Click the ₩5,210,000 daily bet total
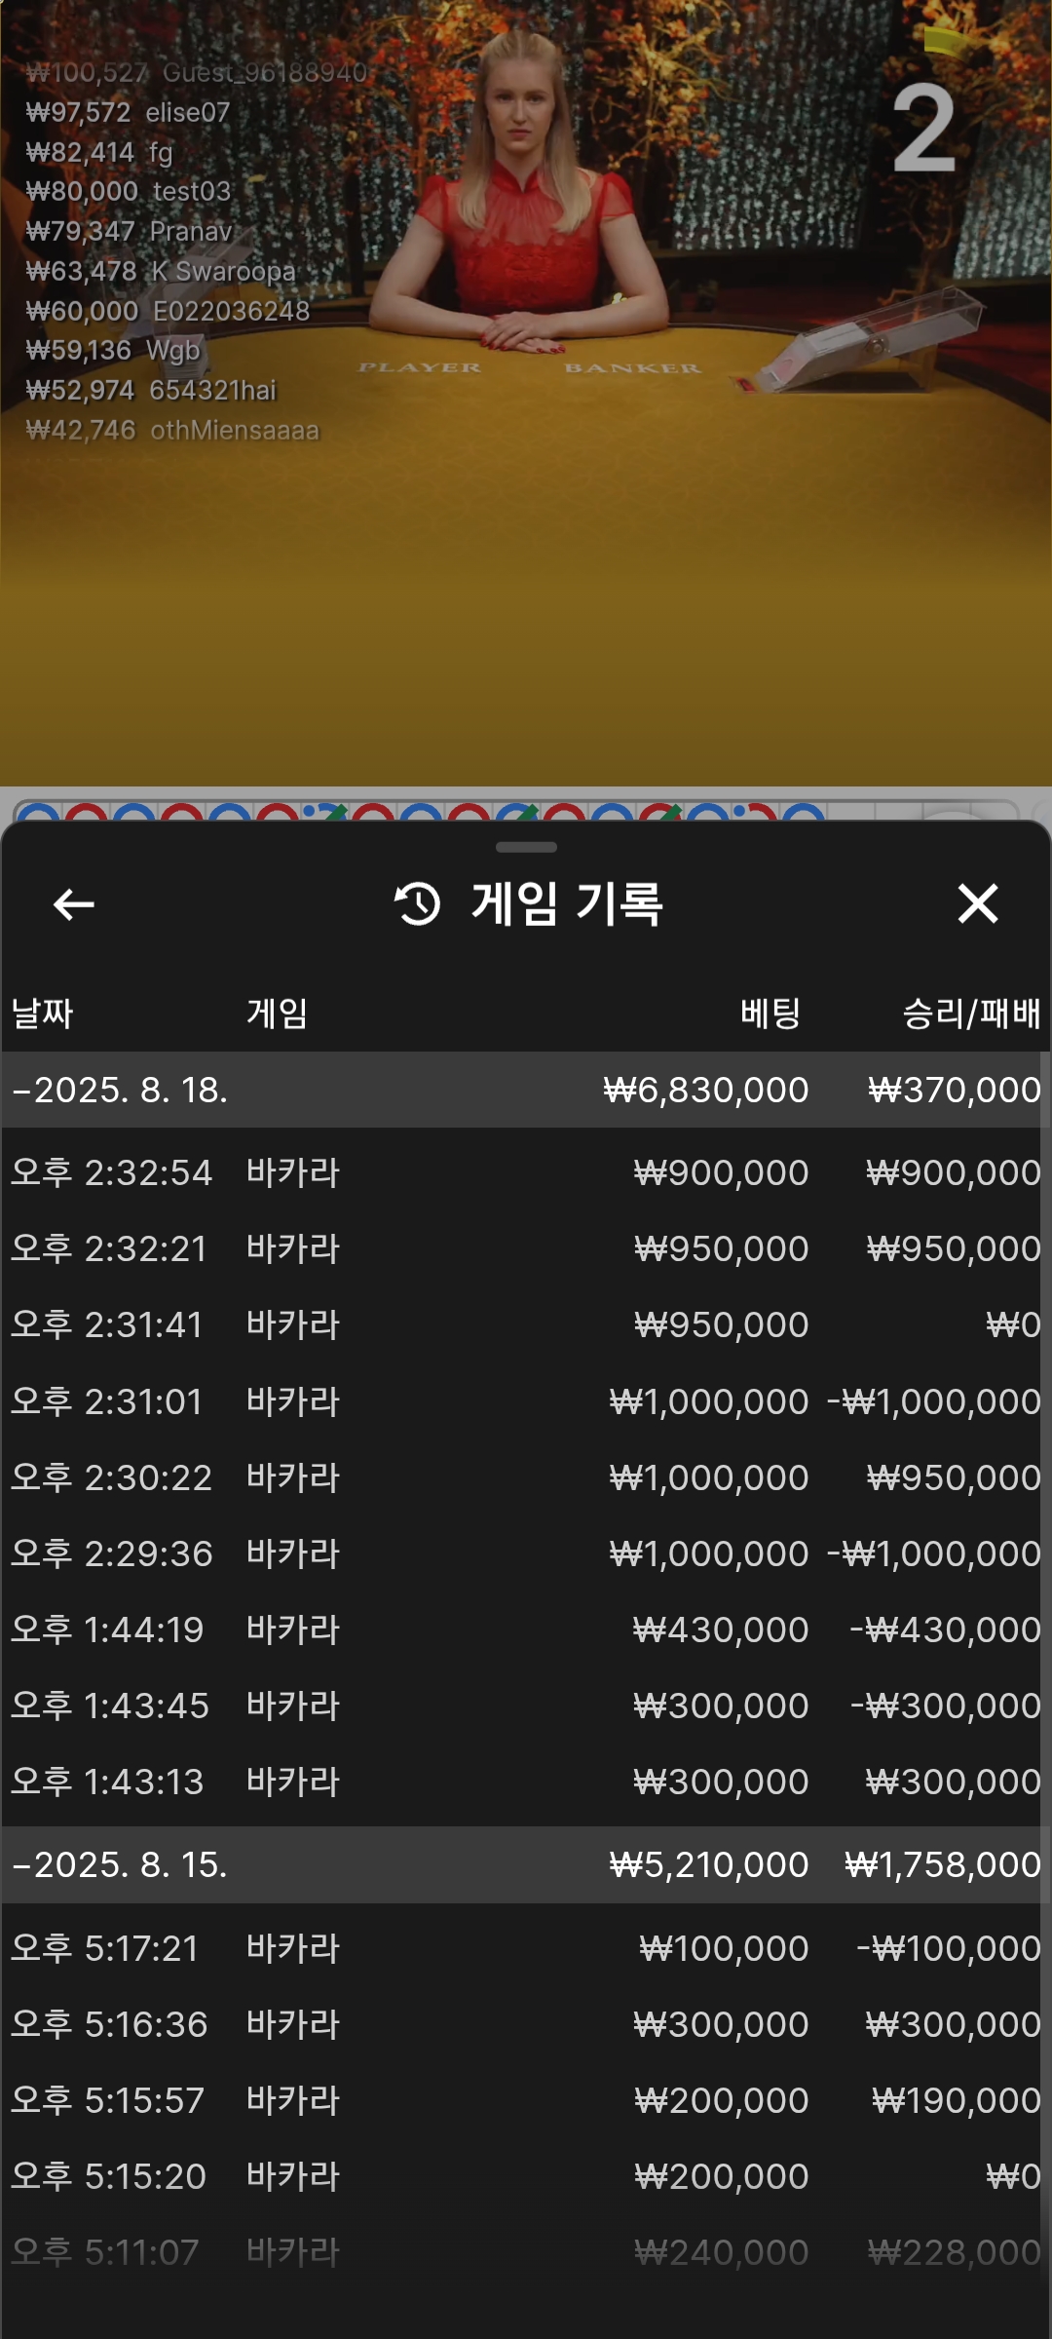Screen dimensions: 1052x2339 pos(709,1864)
